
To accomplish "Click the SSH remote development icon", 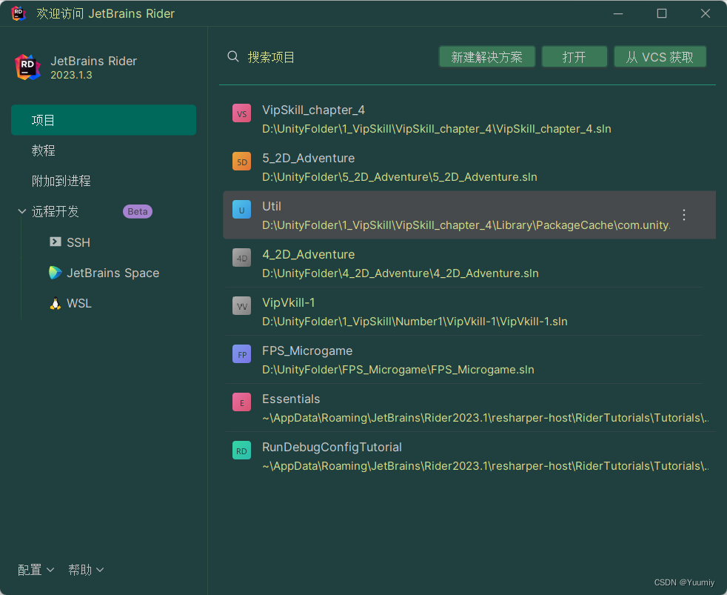I will pyautogui.click(x=56, y=242).
